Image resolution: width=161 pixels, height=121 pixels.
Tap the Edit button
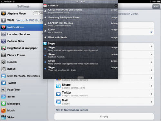coord(156,6)
